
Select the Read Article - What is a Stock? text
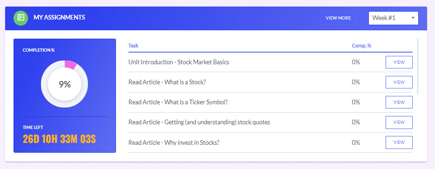(x=167, y=82)
